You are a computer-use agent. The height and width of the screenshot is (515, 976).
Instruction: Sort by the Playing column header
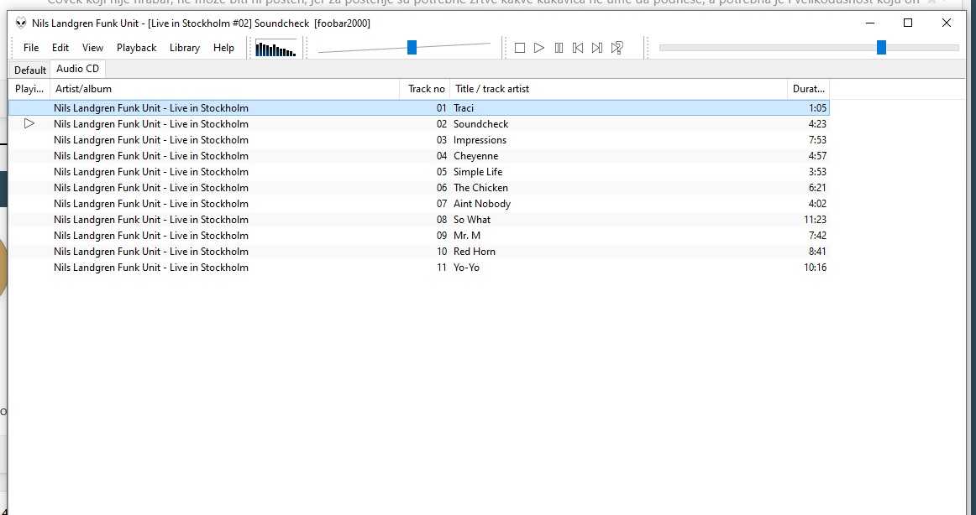[x=29, y=89]
